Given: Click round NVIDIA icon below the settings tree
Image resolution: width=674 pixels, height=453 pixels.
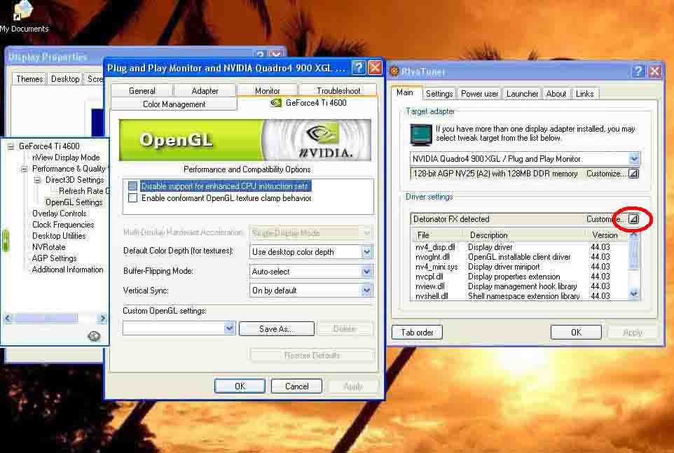Looking at the screenshot, I should (x=94, y=336).
